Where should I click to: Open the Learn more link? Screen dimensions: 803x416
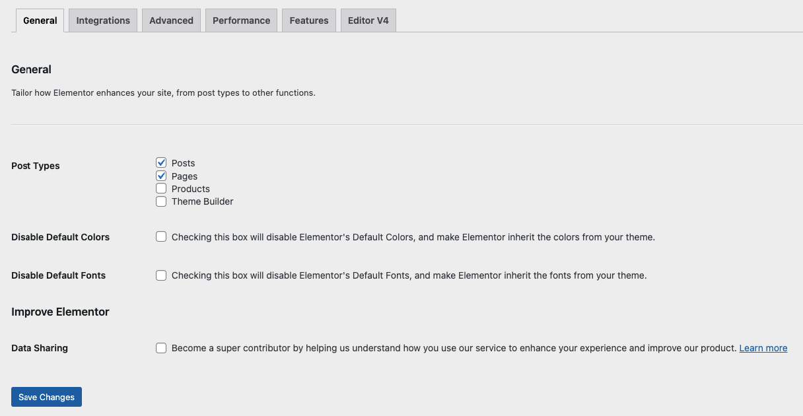point(763,348)
